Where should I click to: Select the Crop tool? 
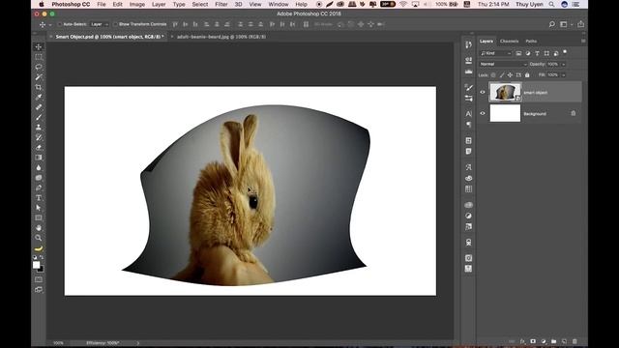click(x=39, y=87)
